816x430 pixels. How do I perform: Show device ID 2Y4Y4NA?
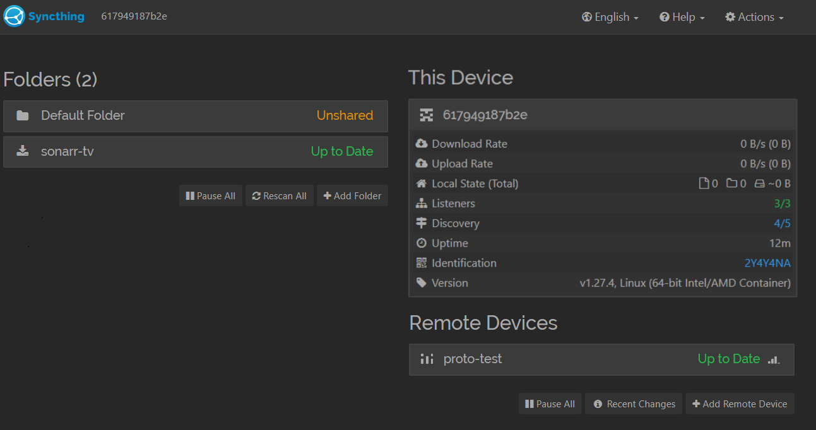pyautogui.click(x=767, y=263)
